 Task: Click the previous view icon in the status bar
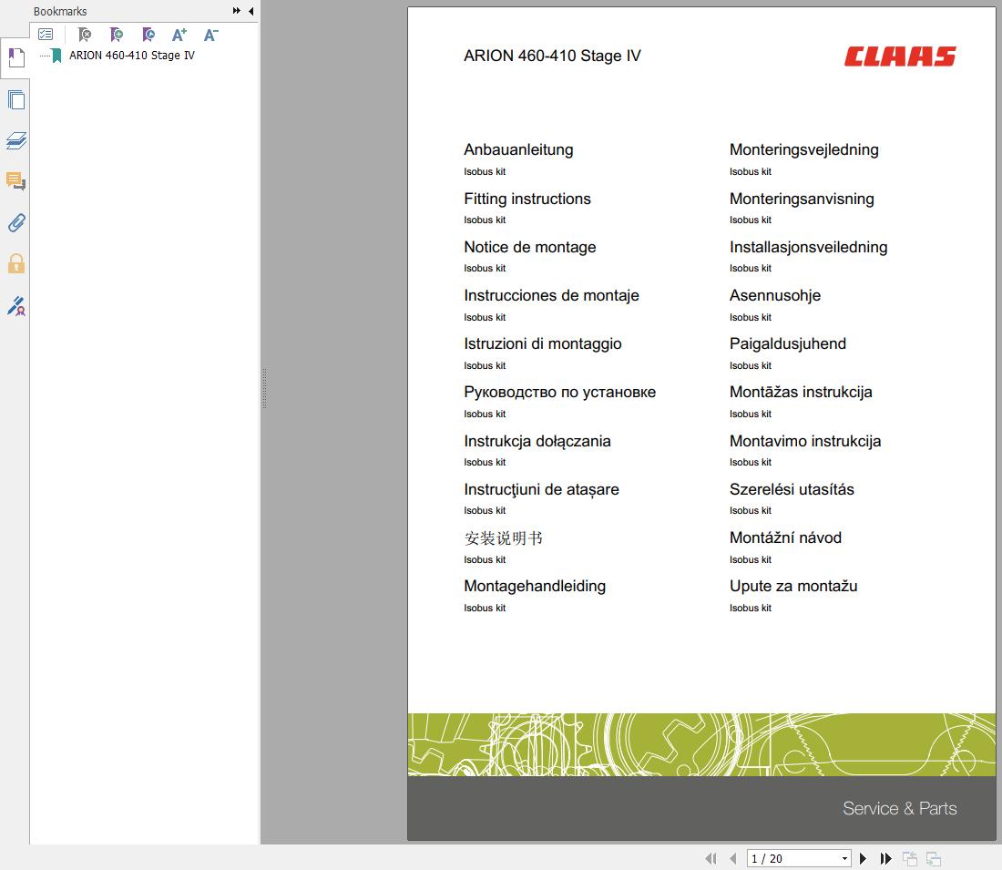coord(909,858)
